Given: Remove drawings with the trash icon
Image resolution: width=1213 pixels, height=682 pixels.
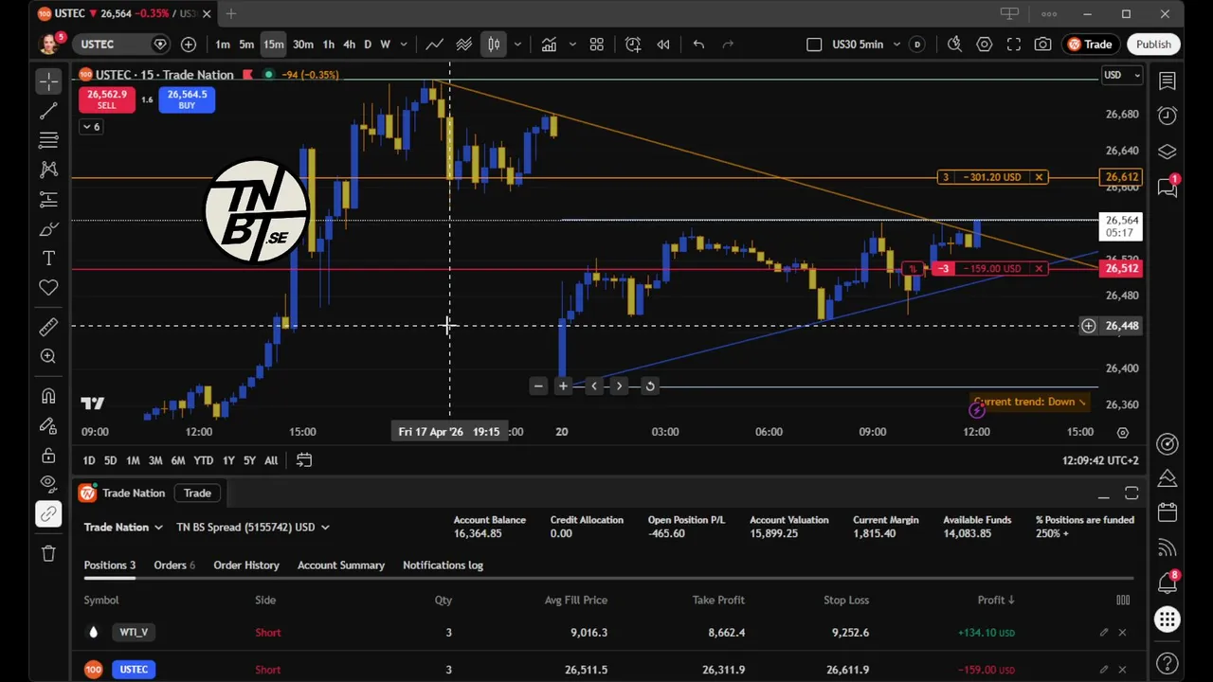Looking at the screenshot, I should [x=48, y=553].
